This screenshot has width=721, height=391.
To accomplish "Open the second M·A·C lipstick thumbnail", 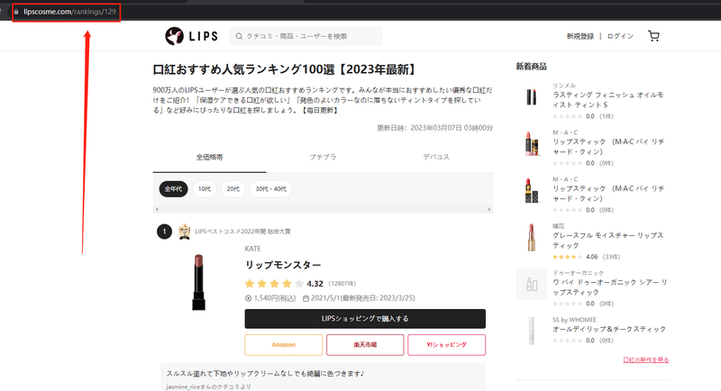I will pos(532,191).
